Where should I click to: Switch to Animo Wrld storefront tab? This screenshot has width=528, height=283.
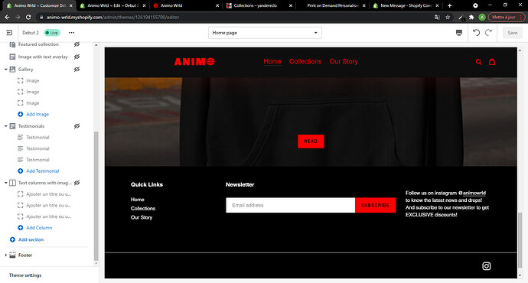click(x=185, y=5)
